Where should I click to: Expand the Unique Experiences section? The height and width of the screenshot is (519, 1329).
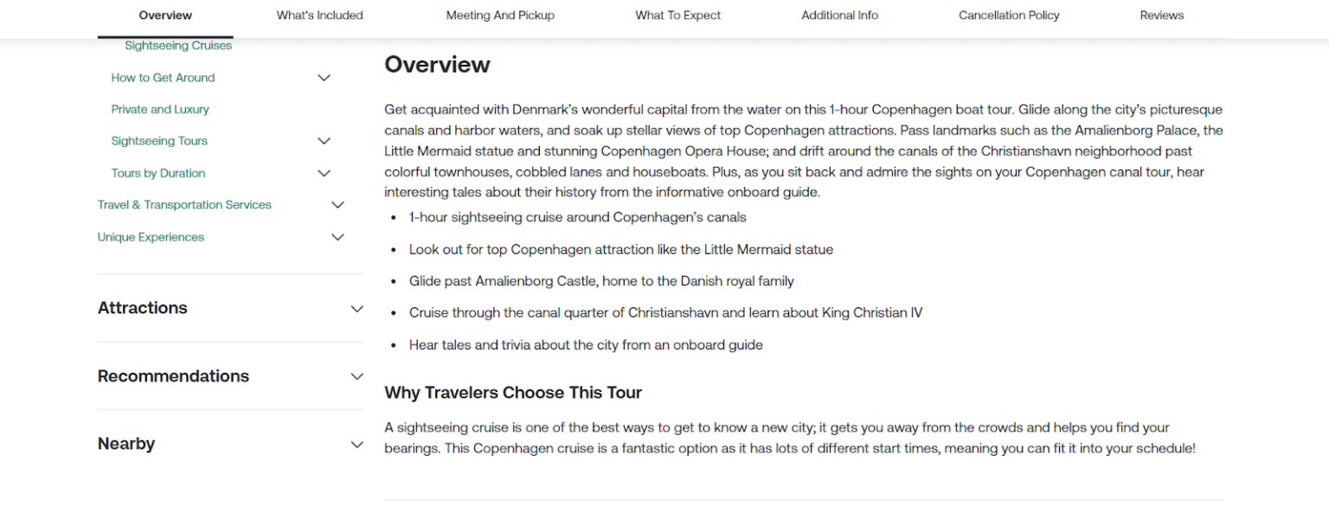click(337, 236)
